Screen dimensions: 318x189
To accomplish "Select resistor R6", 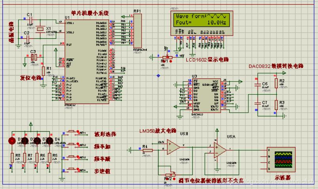I will 37,158.
